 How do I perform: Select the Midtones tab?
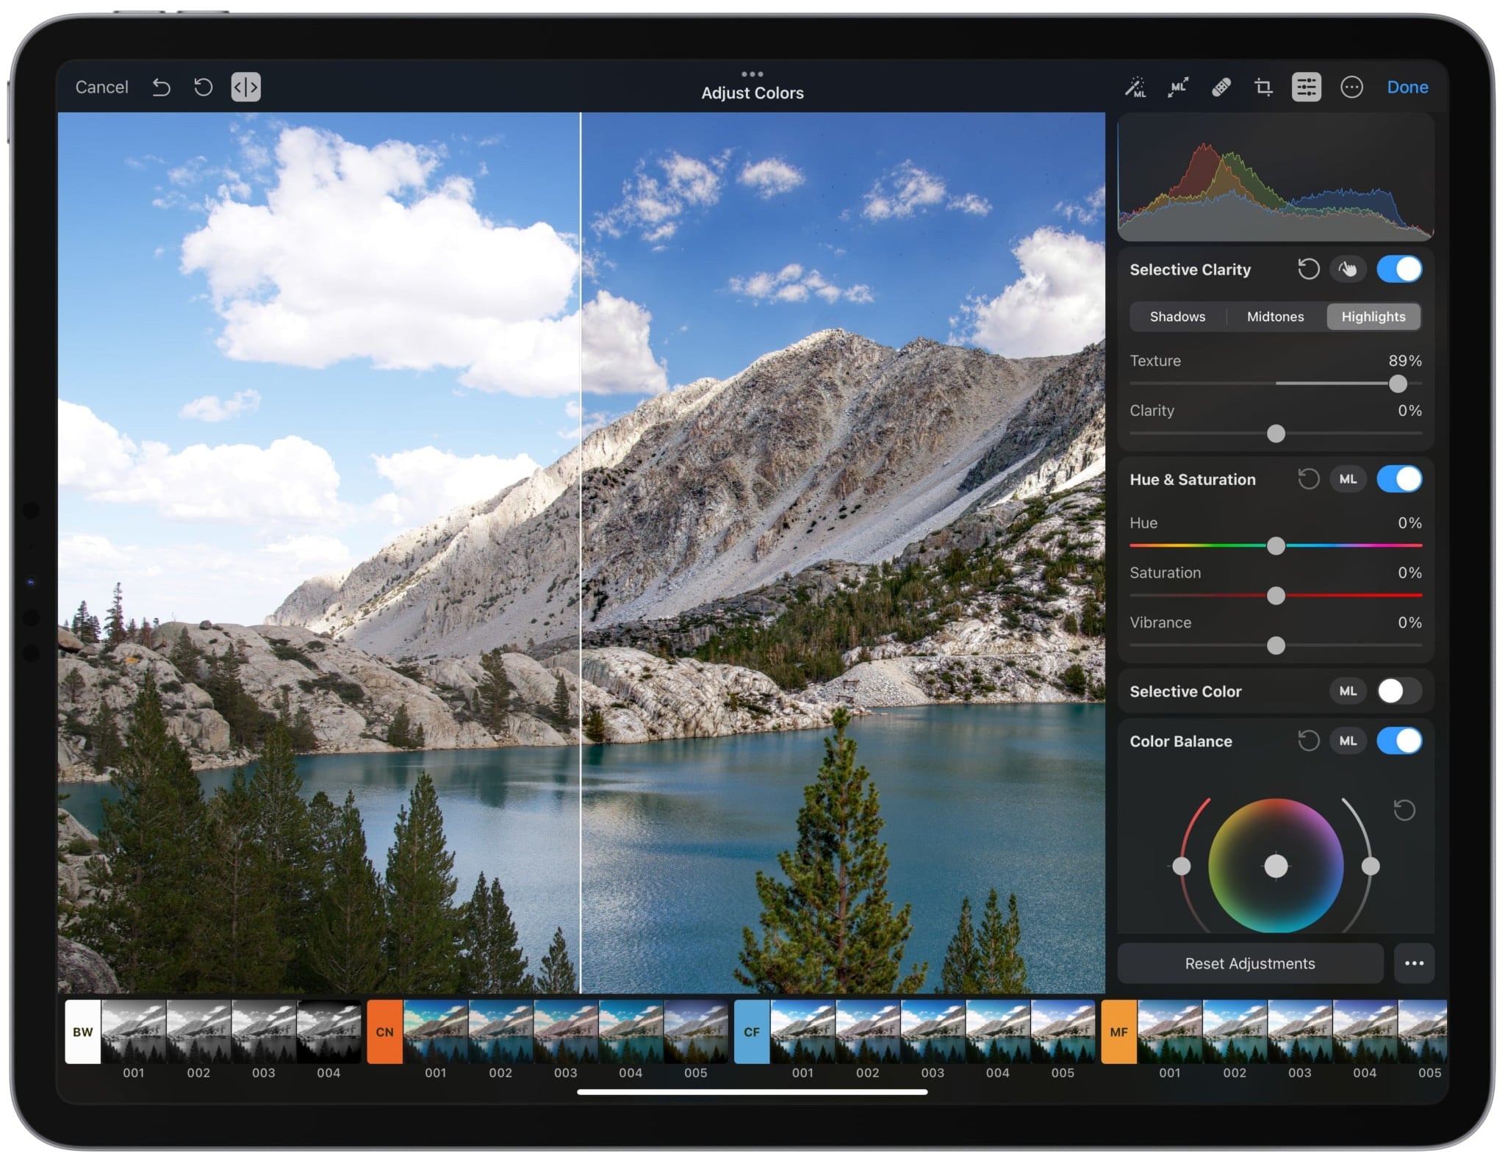click(1274, 317)
